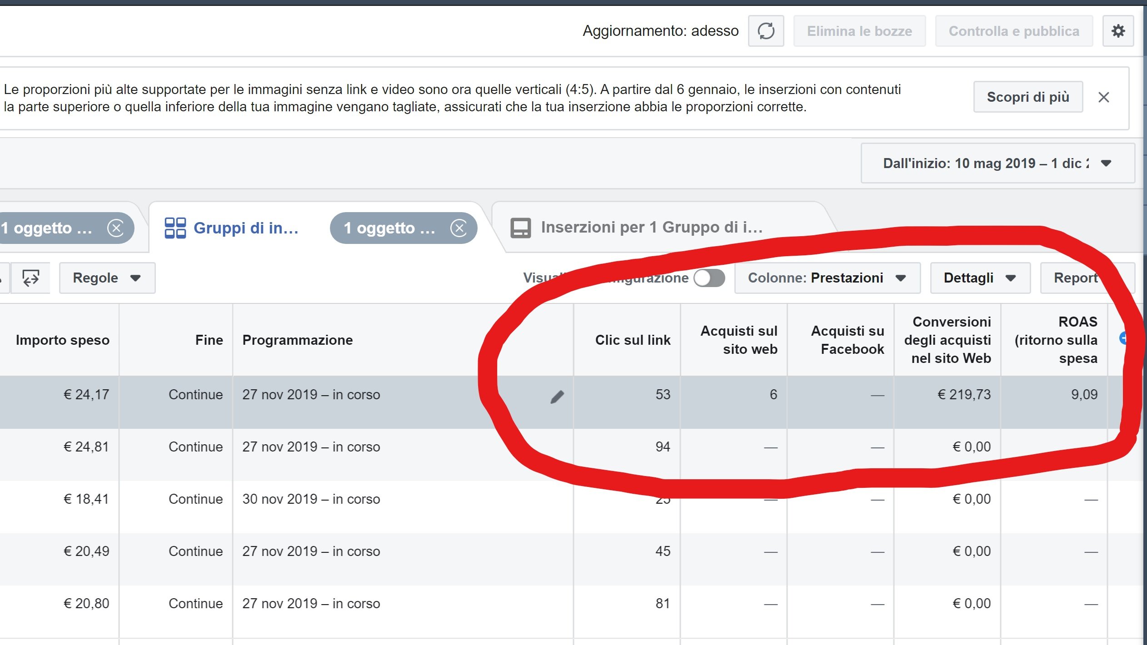The width and height of the screenshot is (1147, 645).
Task: Open settings with the gear icon
Action: (1118, 31)
